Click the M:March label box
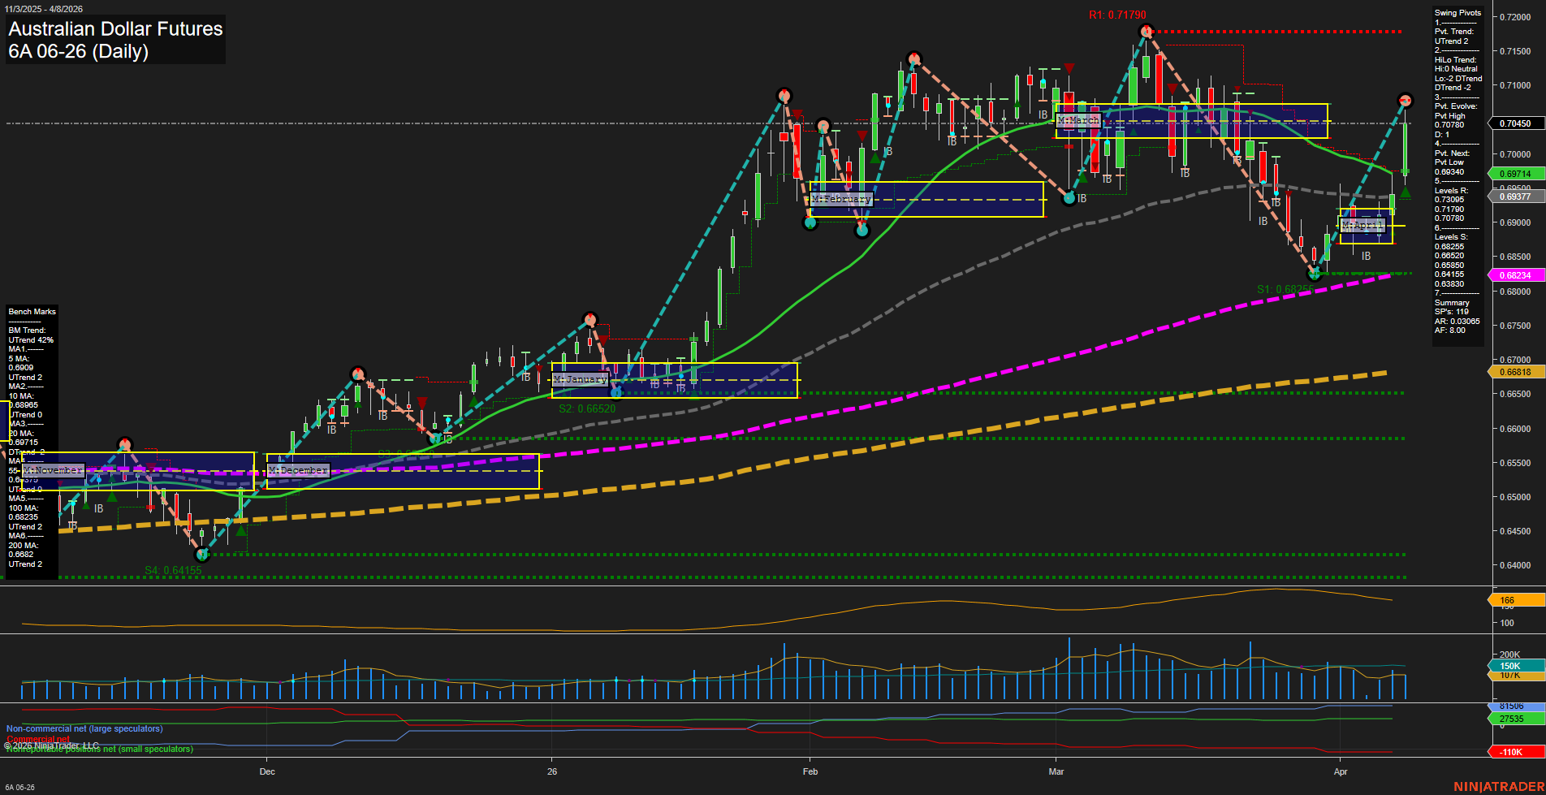Viewport: 1546px width, 795px height. point(1077,119)
